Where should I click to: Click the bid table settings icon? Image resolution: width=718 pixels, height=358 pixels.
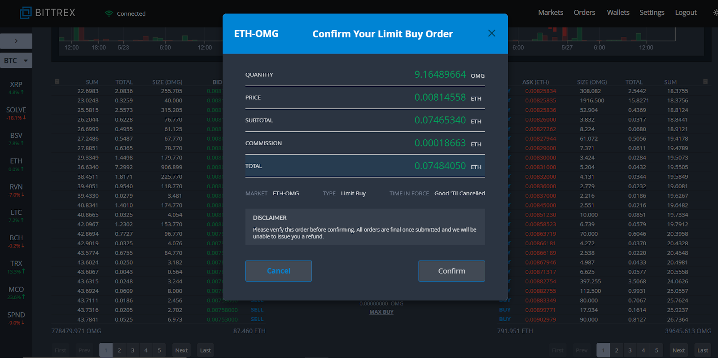coord(57,81)
